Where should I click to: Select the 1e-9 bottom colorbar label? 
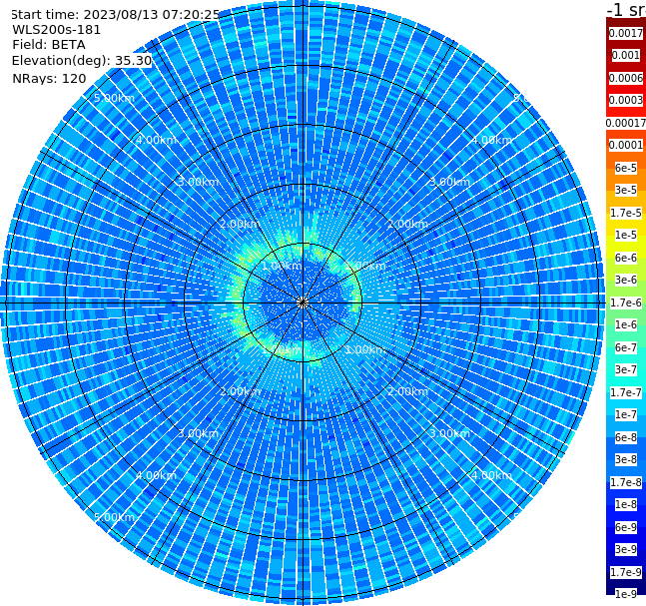tap(626, 594)
